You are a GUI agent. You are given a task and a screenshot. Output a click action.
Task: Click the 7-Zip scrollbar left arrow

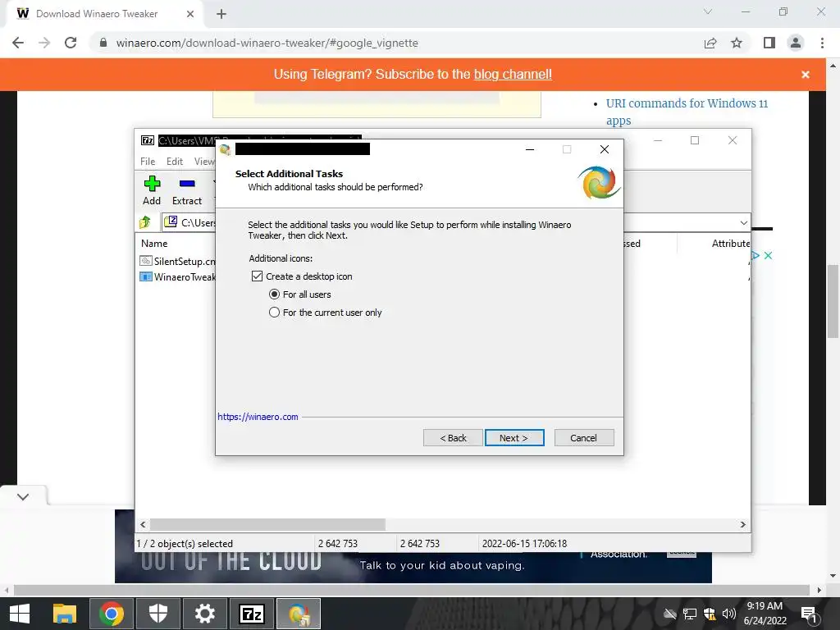tap(143, 524)
